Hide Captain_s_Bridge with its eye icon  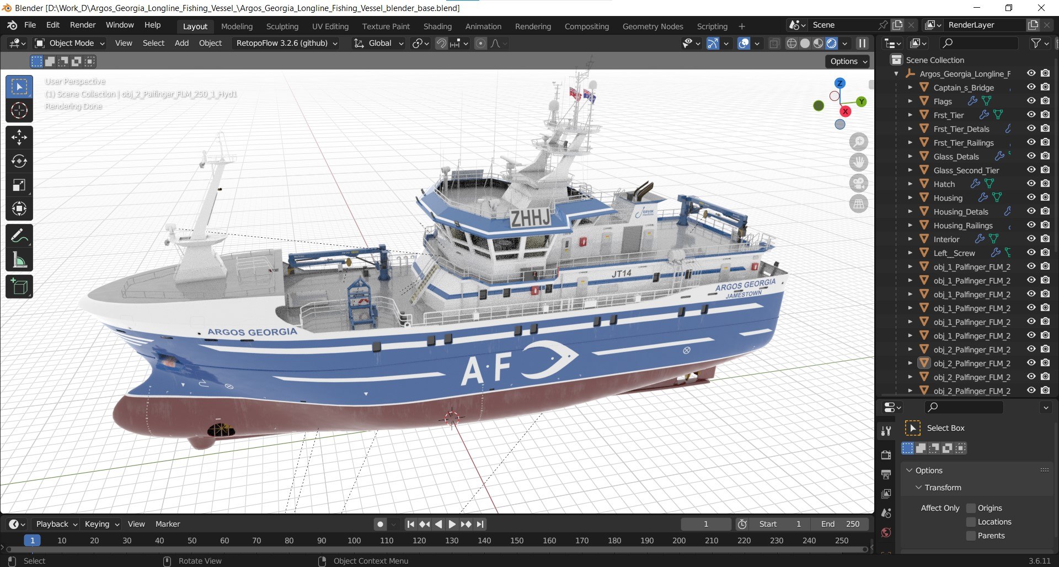click(x=1031, y=87)
